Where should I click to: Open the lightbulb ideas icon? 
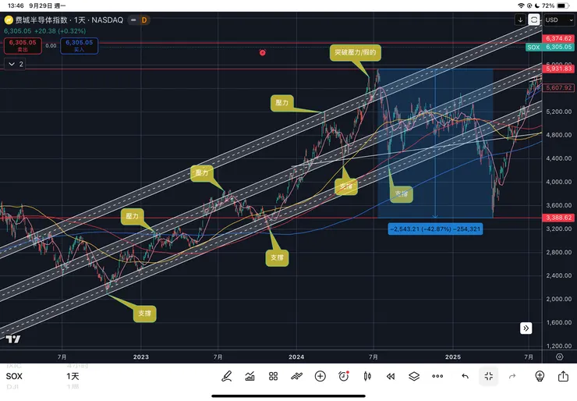(x=540, y=376)
